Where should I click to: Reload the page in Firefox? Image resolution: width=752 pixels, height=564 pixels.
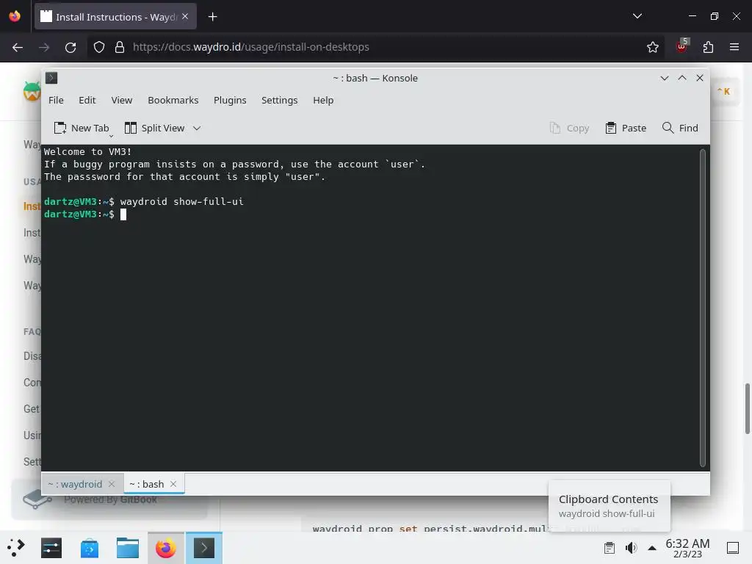(70, 47)
